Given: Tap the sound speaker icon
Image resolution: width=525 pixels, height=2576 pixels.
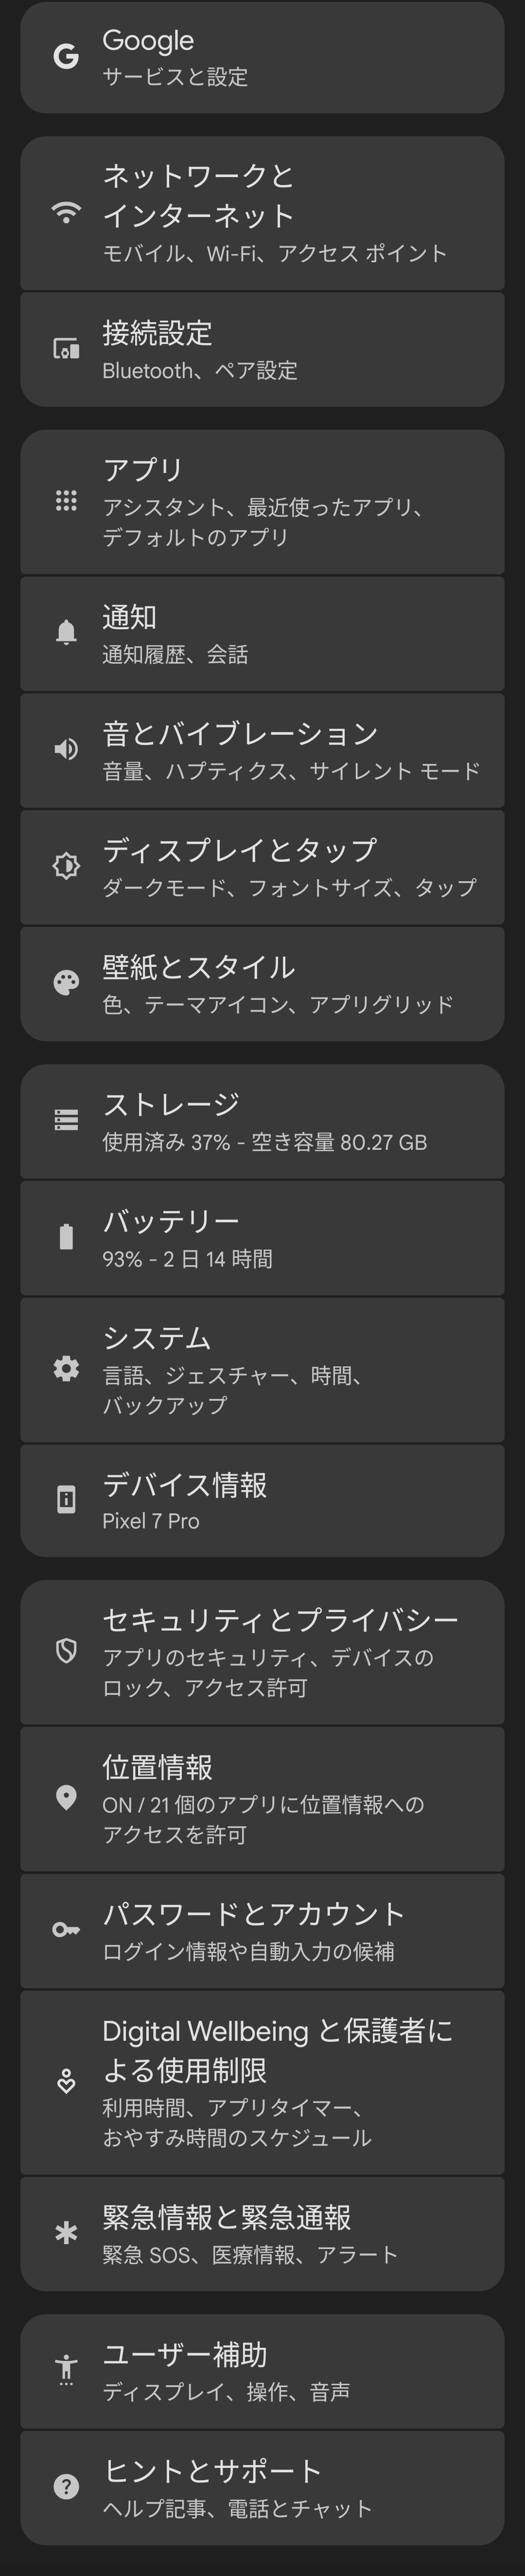Looking at the screenshot, I should pos(66,749).
